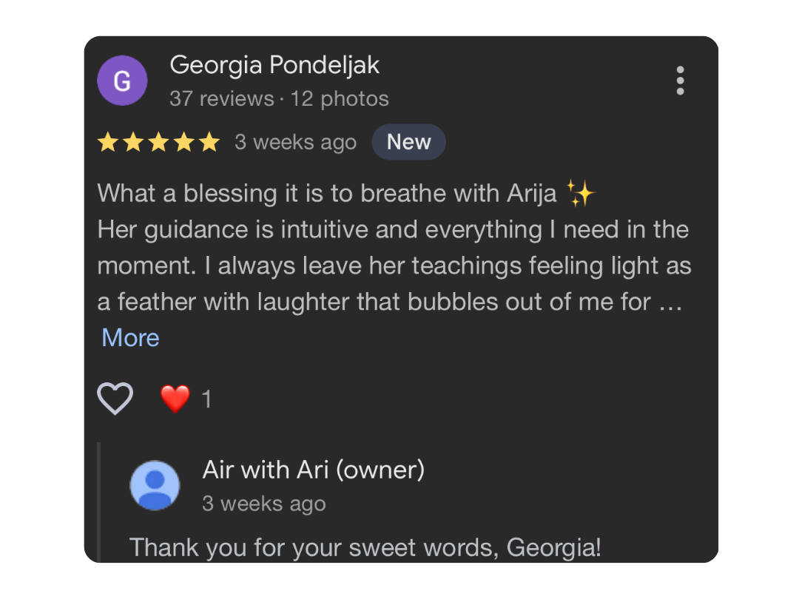Open Georgia Pondeljak's profile name

pos(274,65)
